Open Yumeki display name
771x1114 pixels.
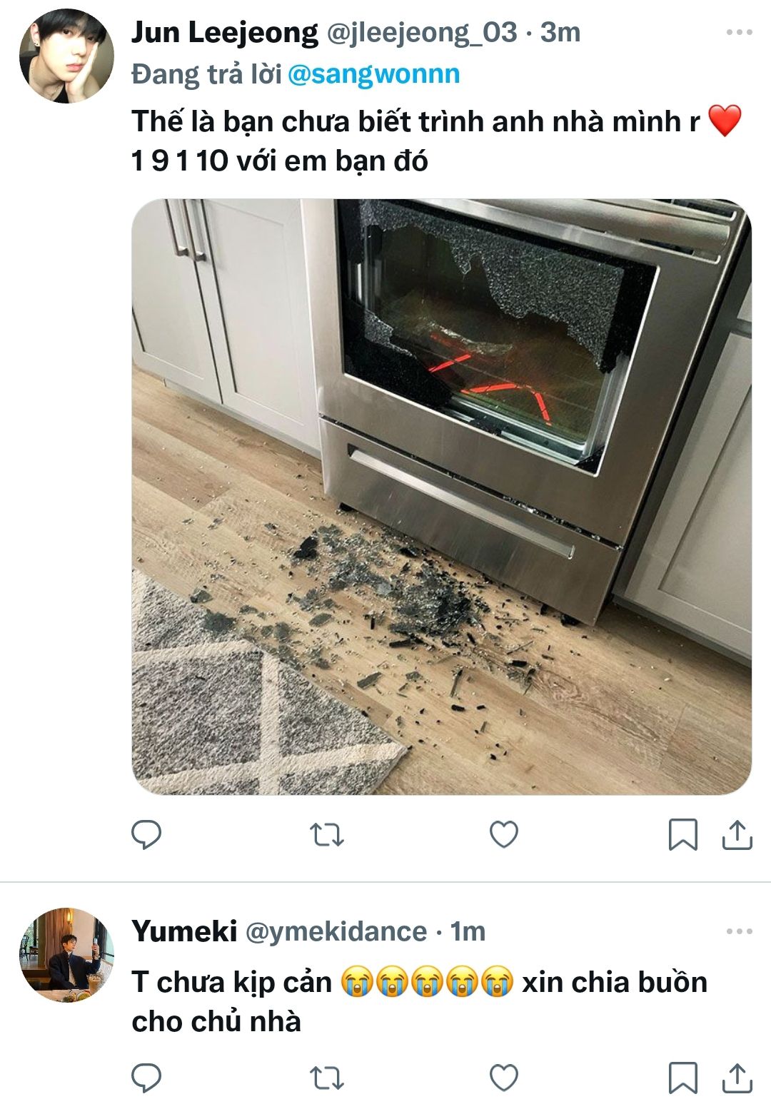point(184,931)
